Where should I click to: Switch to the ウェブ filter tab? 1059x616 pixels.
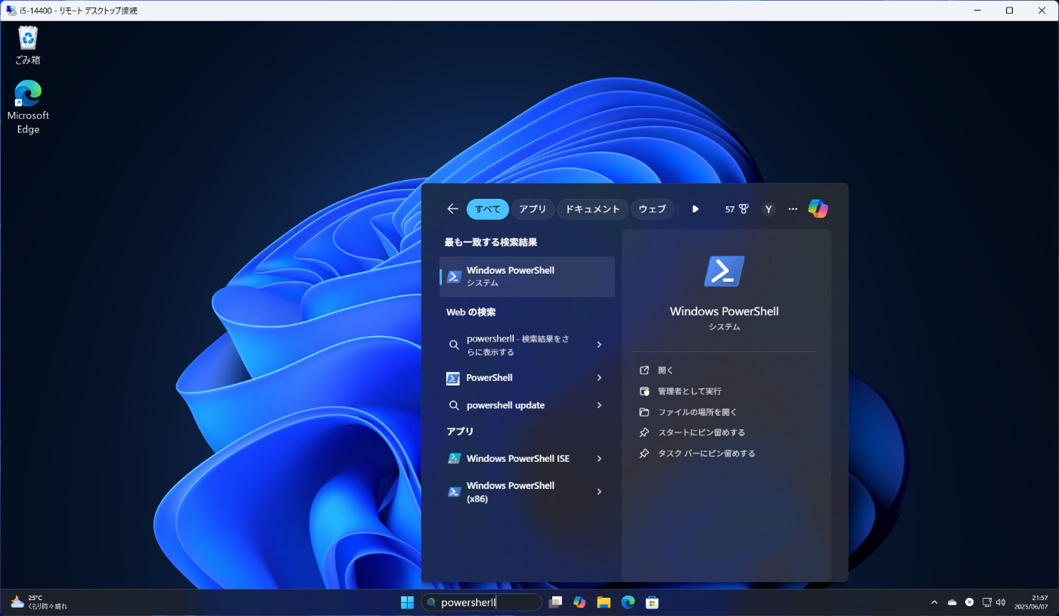tap(653, 209)
